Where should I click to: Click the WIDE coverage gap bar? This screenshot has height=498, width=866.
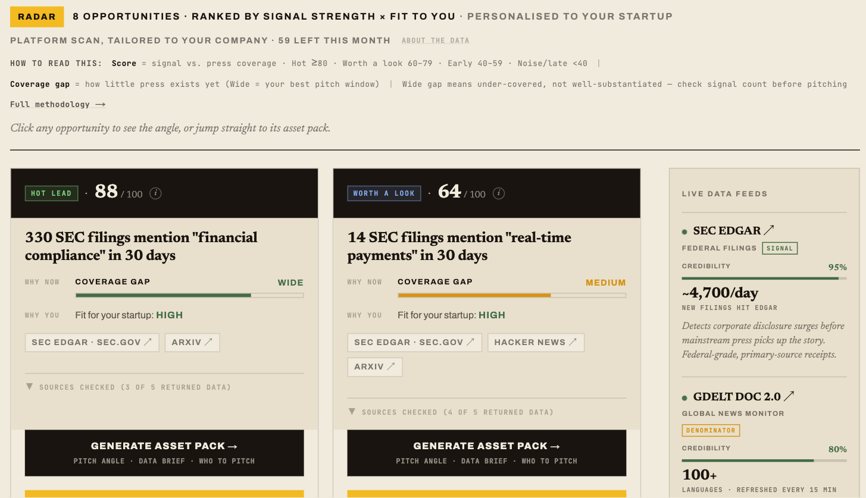click(x=189, y=295)
